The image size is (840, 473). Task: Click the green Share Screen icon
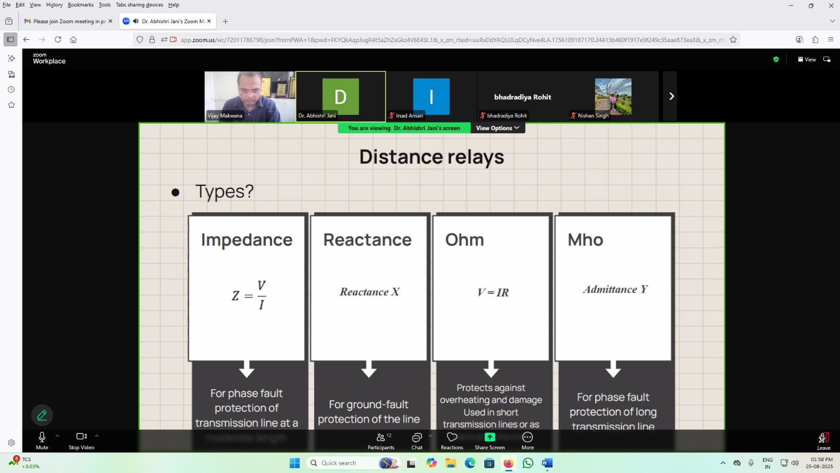coord(490,437)
